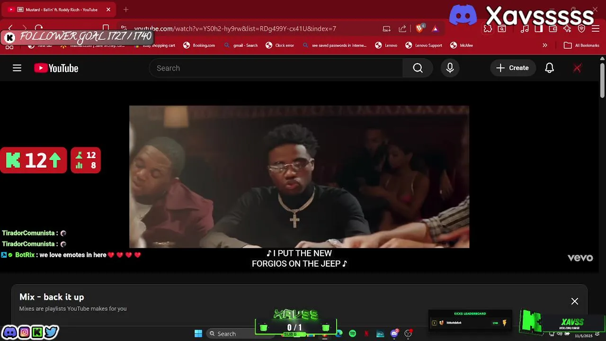The width and height of the screenshot is (606, 341).
Task: Open the Leo AI sparkle icon
Action: [x=567, y=28]
